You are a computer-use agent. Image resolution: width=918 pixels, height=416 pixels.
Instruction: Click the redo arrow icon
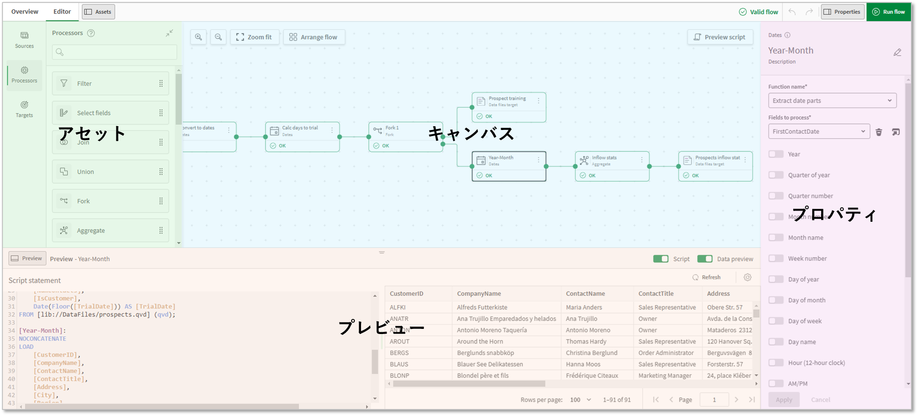(x=809, y=12)
